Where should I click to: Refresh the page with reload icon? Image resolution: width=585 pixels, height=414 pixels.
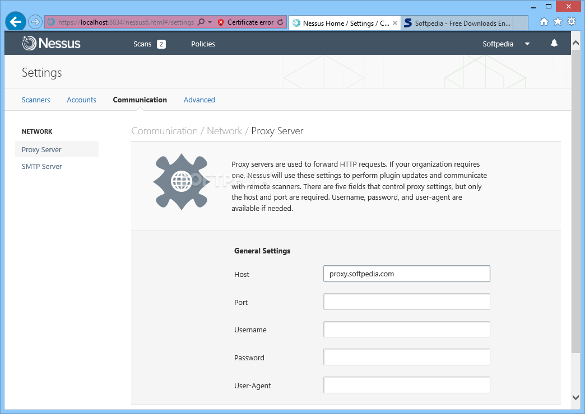pyautogui.click(x=280, y=22)
